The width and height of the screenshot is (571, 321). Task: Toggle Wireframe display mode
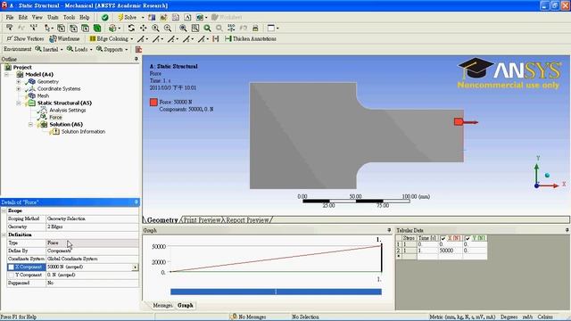tap(64, 38)
